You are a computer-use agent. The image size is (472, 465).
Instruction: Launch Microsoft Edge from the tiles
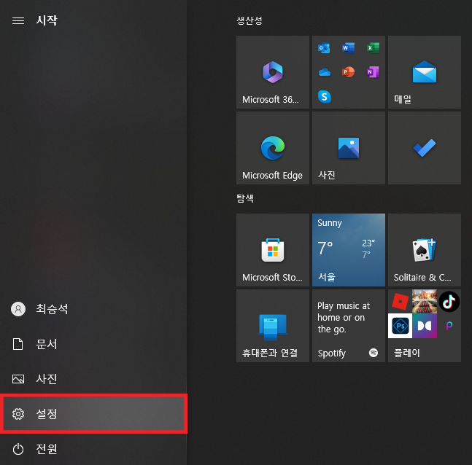coord(272,148)
